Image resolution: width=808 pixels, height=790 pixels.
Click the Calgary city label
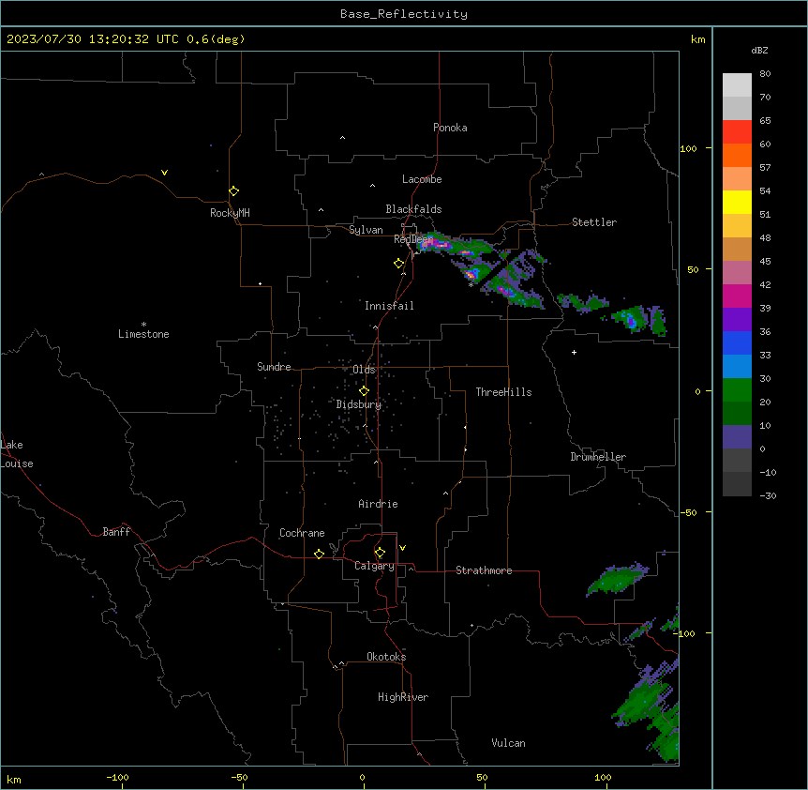[x=374, y=566]
